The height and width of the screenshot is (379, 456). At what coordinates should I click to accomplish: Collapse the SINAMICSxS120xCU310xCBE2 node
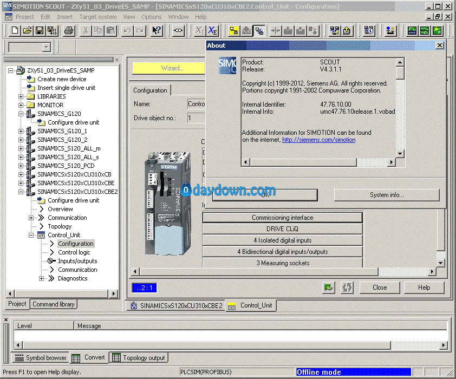point(21,192)
